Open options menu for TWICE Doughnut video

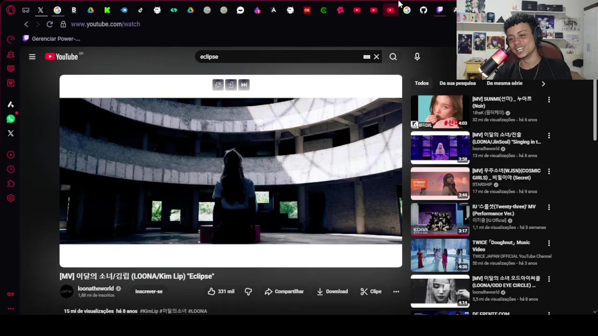coord(549,244)
